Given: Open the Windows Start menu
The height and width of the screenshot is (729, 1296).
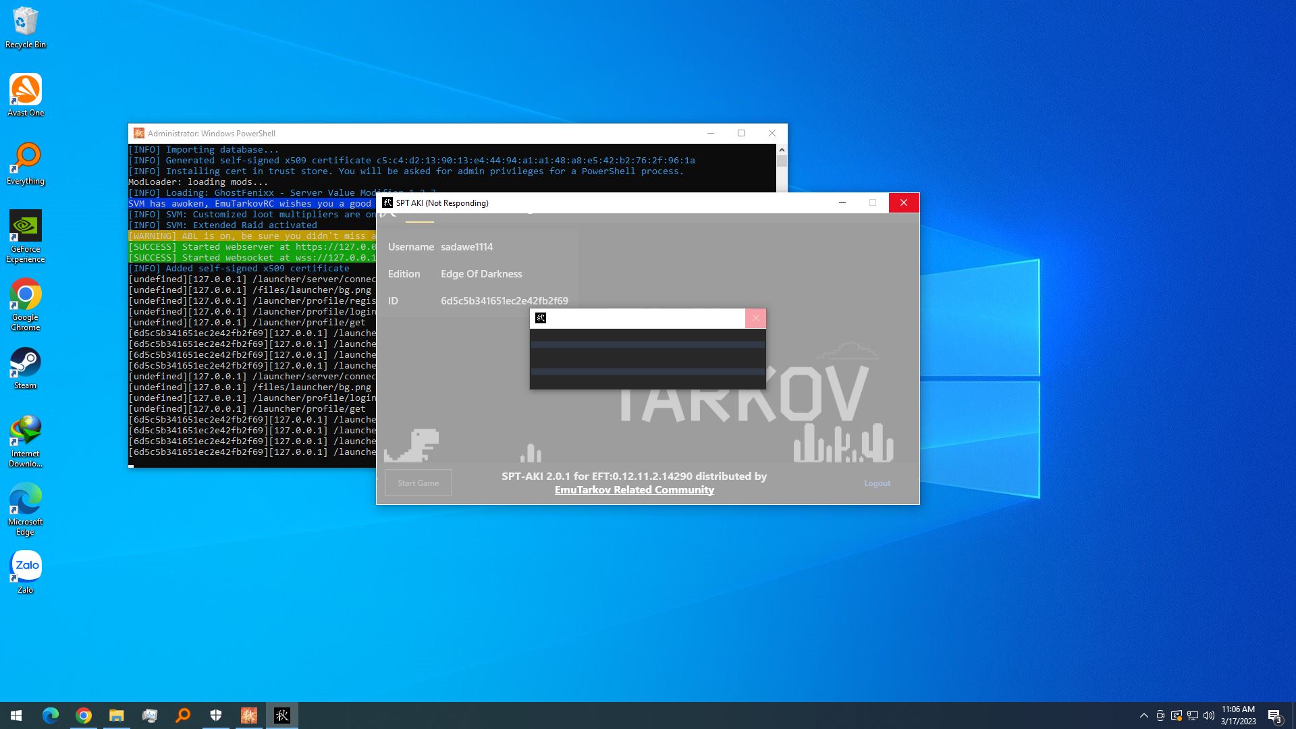Looking at the screenshot, I should coord(16,715).
